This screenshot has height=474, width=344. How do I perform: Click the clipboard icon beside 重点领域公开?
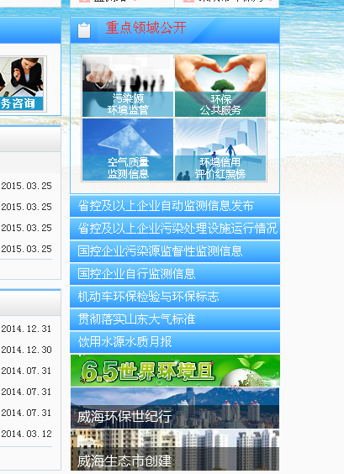[x=84, y=30]
